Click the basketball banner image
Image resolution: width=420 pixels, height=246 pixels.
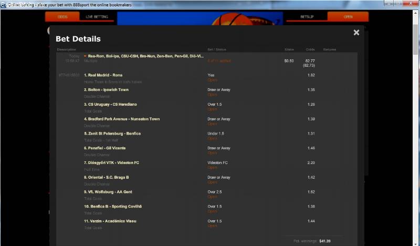pyautogui.click(x=200, y=18)
